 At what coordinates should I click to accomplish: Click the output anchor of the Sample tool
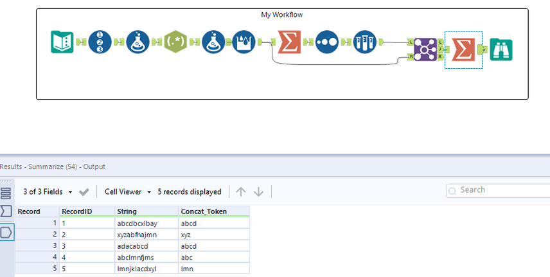coord(380,42)
